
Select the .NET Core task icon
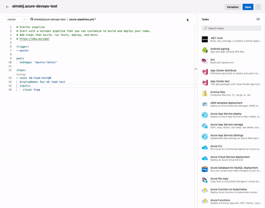[x=205, y=39]
